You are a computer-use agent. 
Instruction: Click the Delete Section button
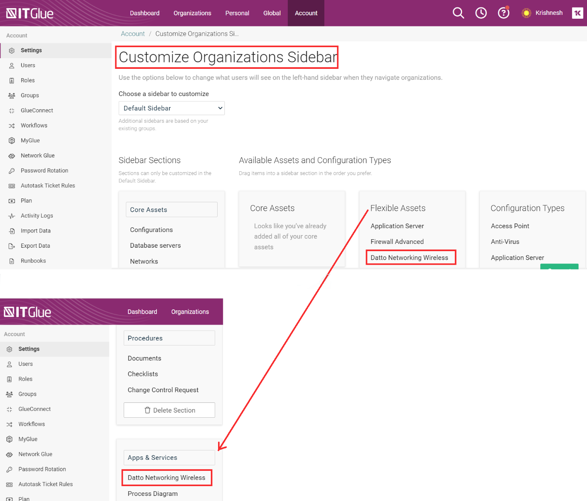coord(169,410)
